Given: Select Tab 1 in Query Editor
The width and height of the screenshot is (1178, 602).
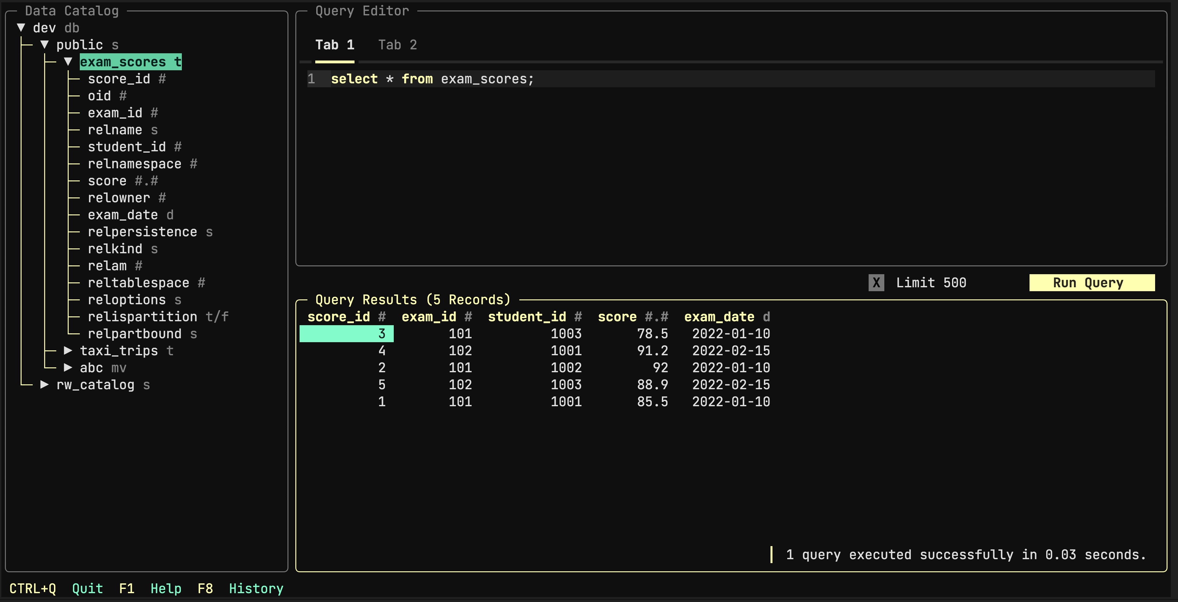Looking at the screenshot, I should point(334,45).
